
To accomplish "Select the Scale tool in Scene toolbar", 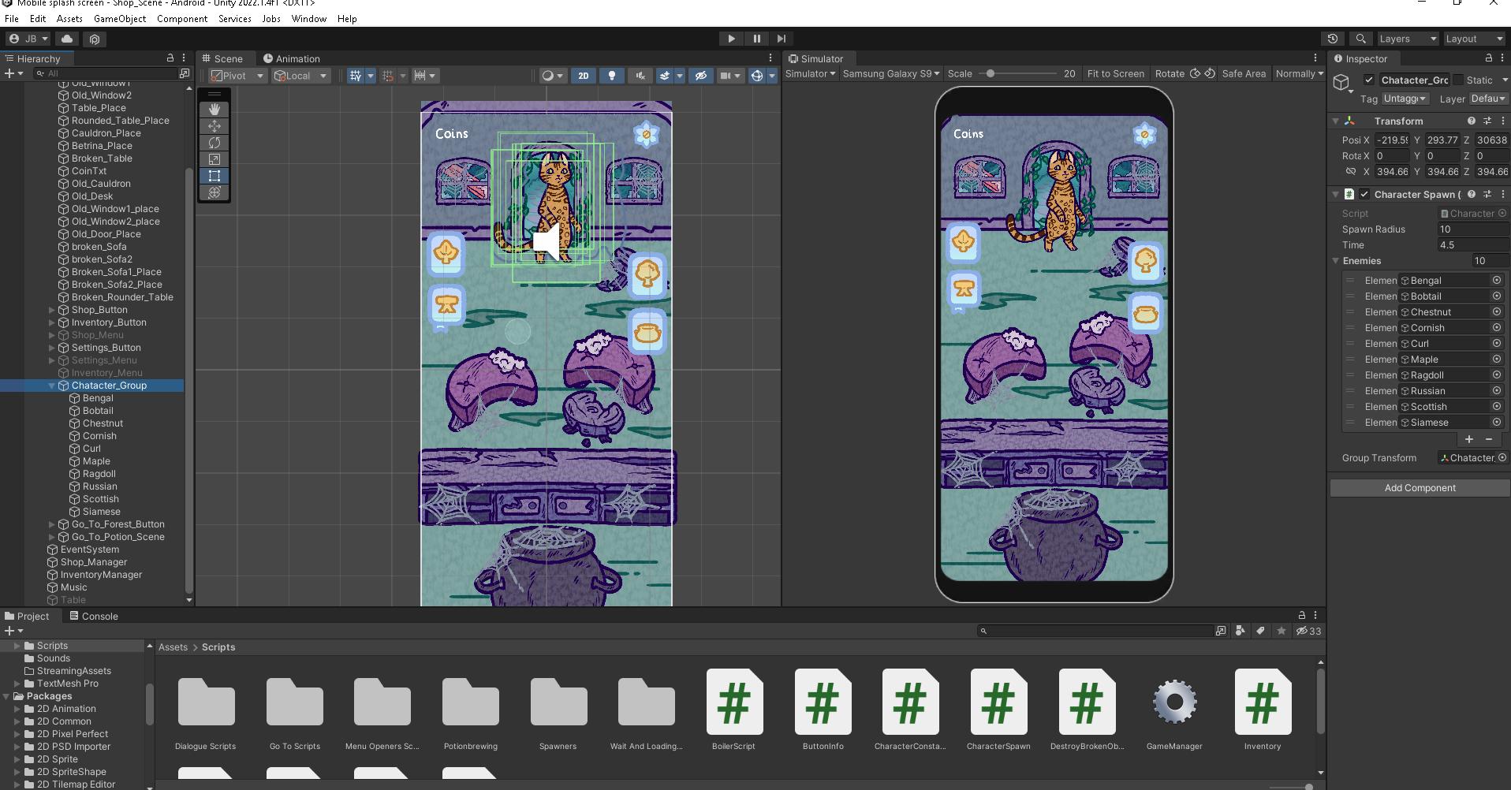I will (x=214, y=159).
